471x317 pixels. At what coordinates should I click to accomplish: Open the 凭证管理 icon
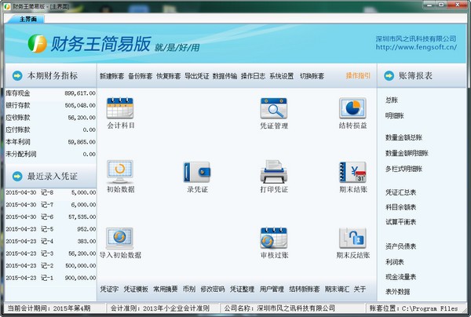[x=274, y=108]
